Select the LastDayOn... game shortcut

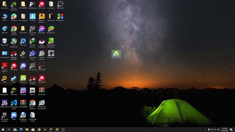click(51, 54)
